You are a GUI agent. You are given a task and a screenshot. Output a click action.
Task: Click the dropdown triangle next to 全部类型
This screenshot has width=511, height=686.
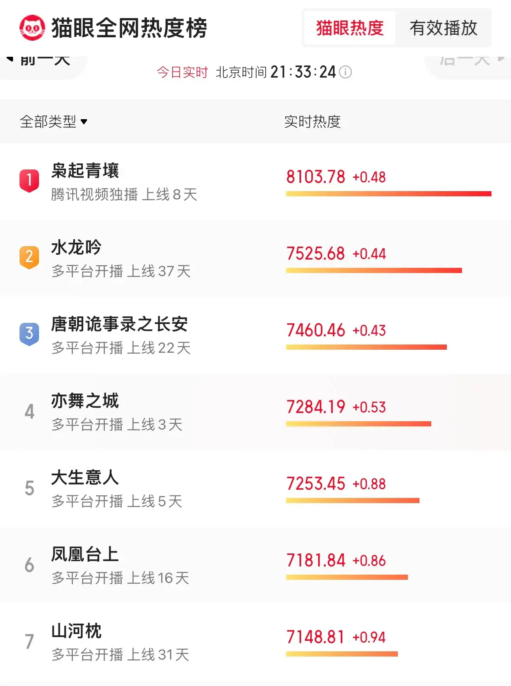point(84,122)
